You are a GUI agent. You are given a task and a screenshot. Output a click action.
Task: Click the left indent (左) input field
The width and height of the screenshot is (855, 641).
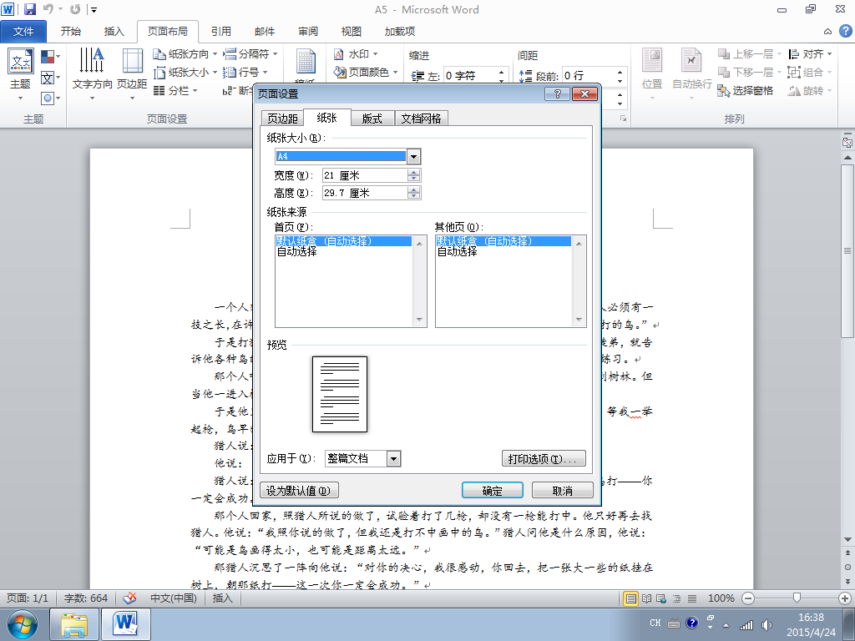click(x=469, y=76)
